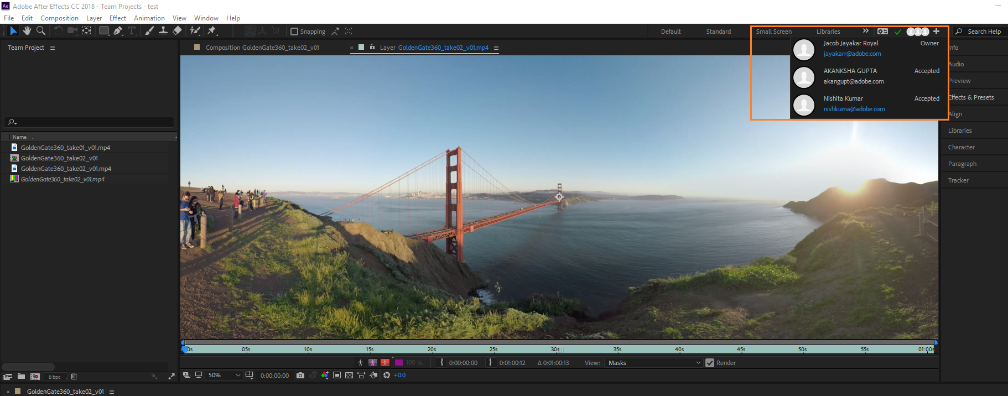Click the Set Out point bracket button
Screen dimensions: 1008x396
coord(490,363)
